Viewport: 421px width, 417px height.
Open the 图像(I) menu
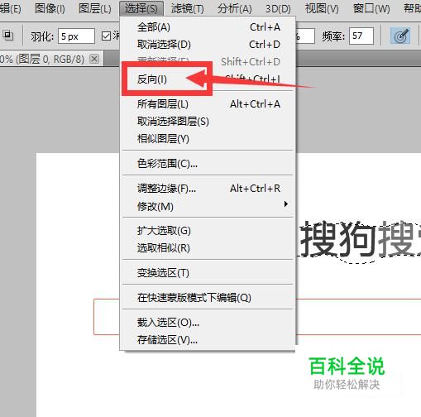tap(50, 8)
